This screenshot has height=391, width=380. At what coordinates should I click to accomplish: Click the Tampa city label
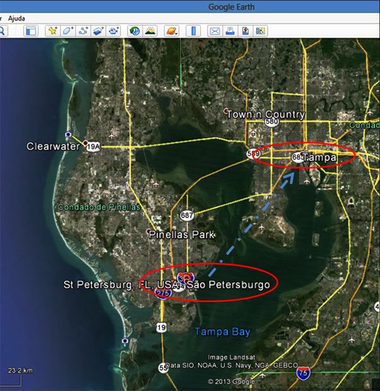(320, 157)
